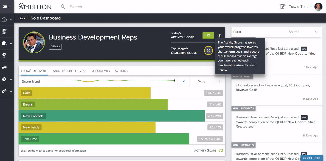Click the Emails 1K / 1.4K value

[215, 104]
